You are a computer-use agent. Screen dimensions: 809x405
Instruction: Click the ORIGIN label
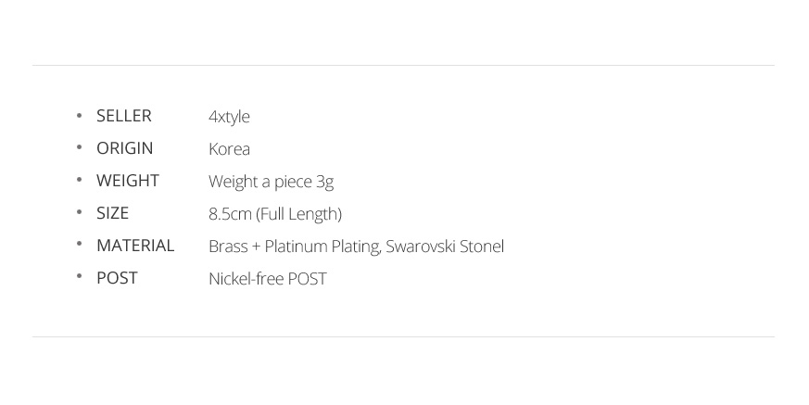(125, 148)
